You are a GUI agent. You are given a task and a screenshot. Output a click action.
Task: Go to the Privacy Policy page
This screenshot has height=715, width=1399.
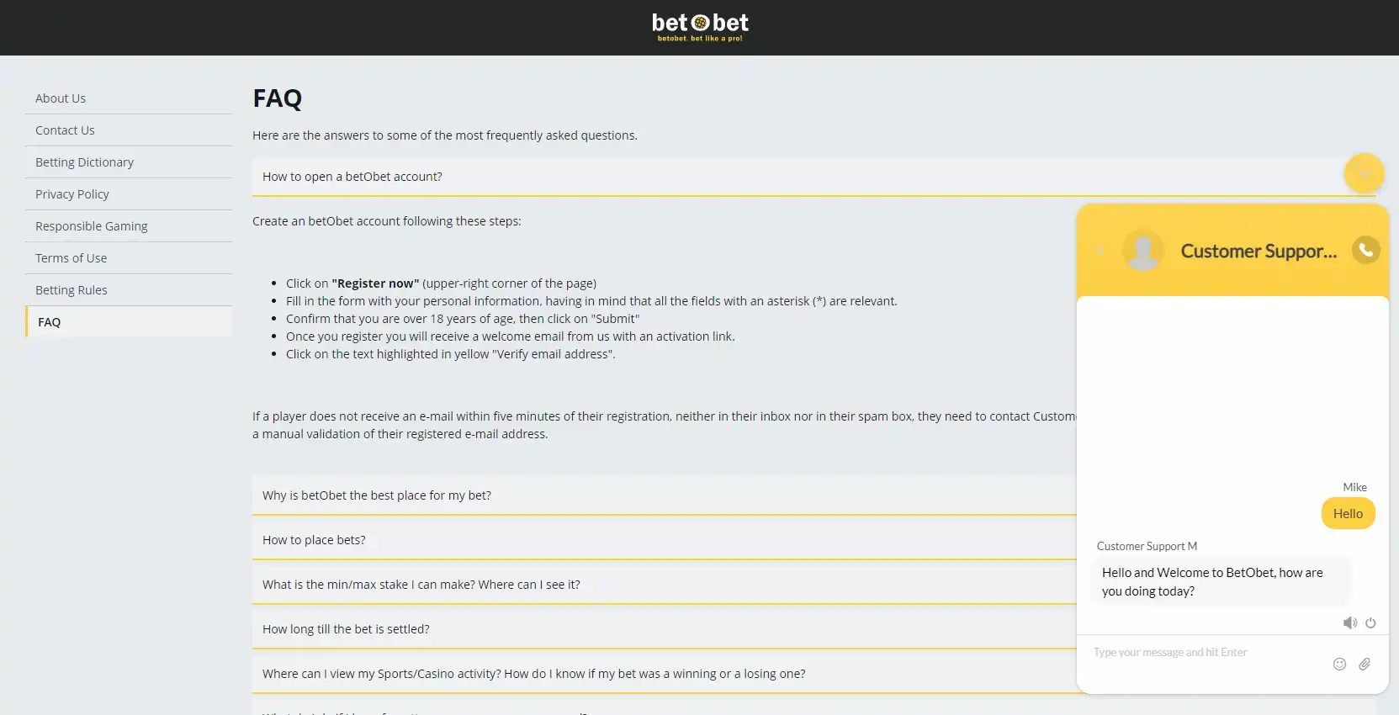click(72, 194)
